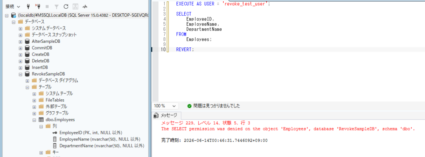The width and height of the screenshot is (425, 157).
Task: Expand the データベース スナップショット folder
Action: click(x=20, y=35)
